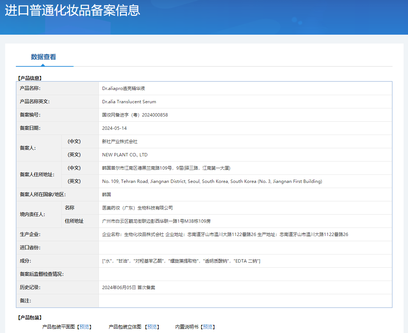The image size is (408, 333).
Task: Click the NEW PLANT CO., LTD text
Action: 125,155
